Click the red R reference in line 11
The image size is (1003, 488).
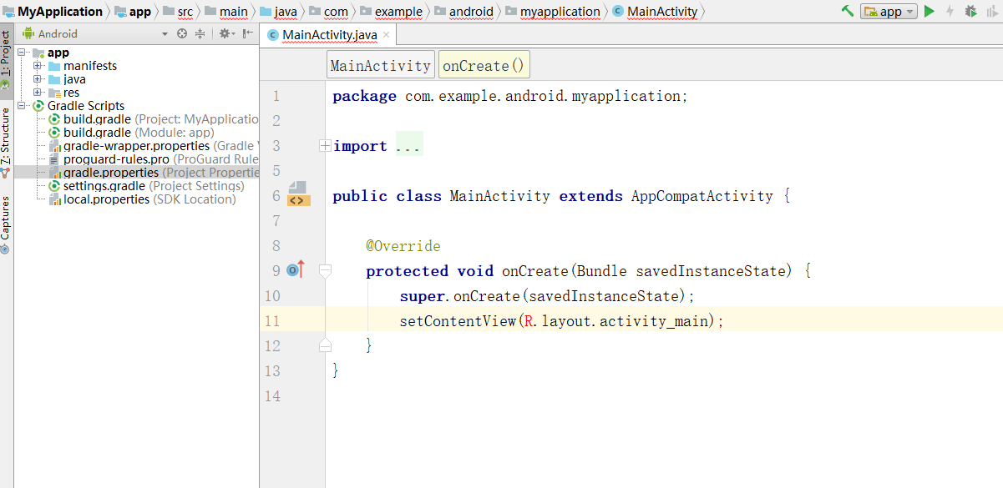click(528, 321)
